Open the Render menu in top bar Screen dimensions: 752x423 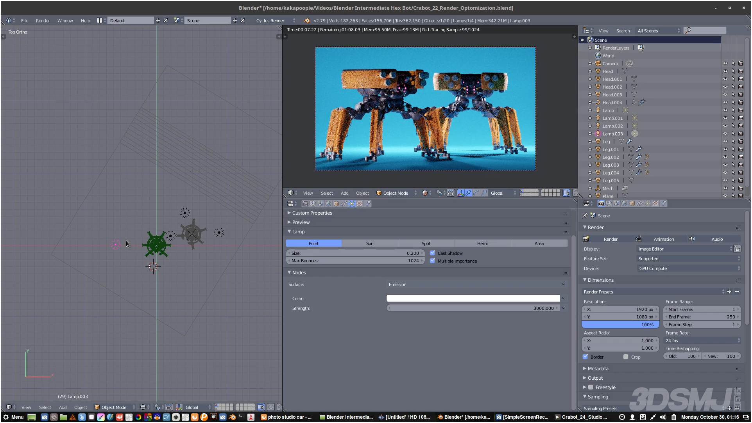click(x=43, y=21)
